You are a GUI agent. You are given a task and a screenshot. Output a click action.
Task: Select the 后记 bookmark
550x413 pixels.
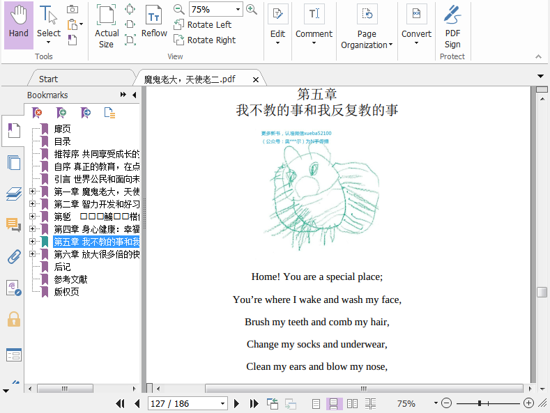tap(63, 267)
